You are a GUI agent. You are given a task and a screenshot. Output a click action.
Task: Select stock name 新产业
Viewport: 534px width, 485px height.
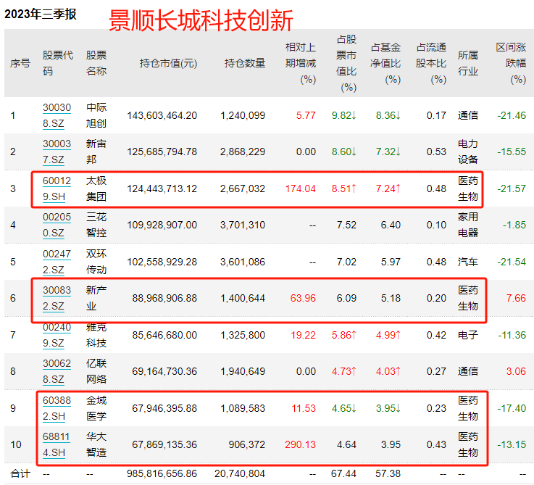coord(96,298)
